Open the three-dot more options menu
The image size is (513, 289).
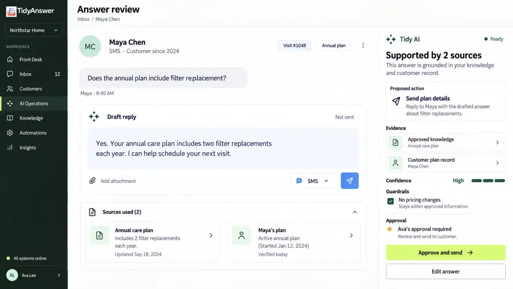click(363, 45)
